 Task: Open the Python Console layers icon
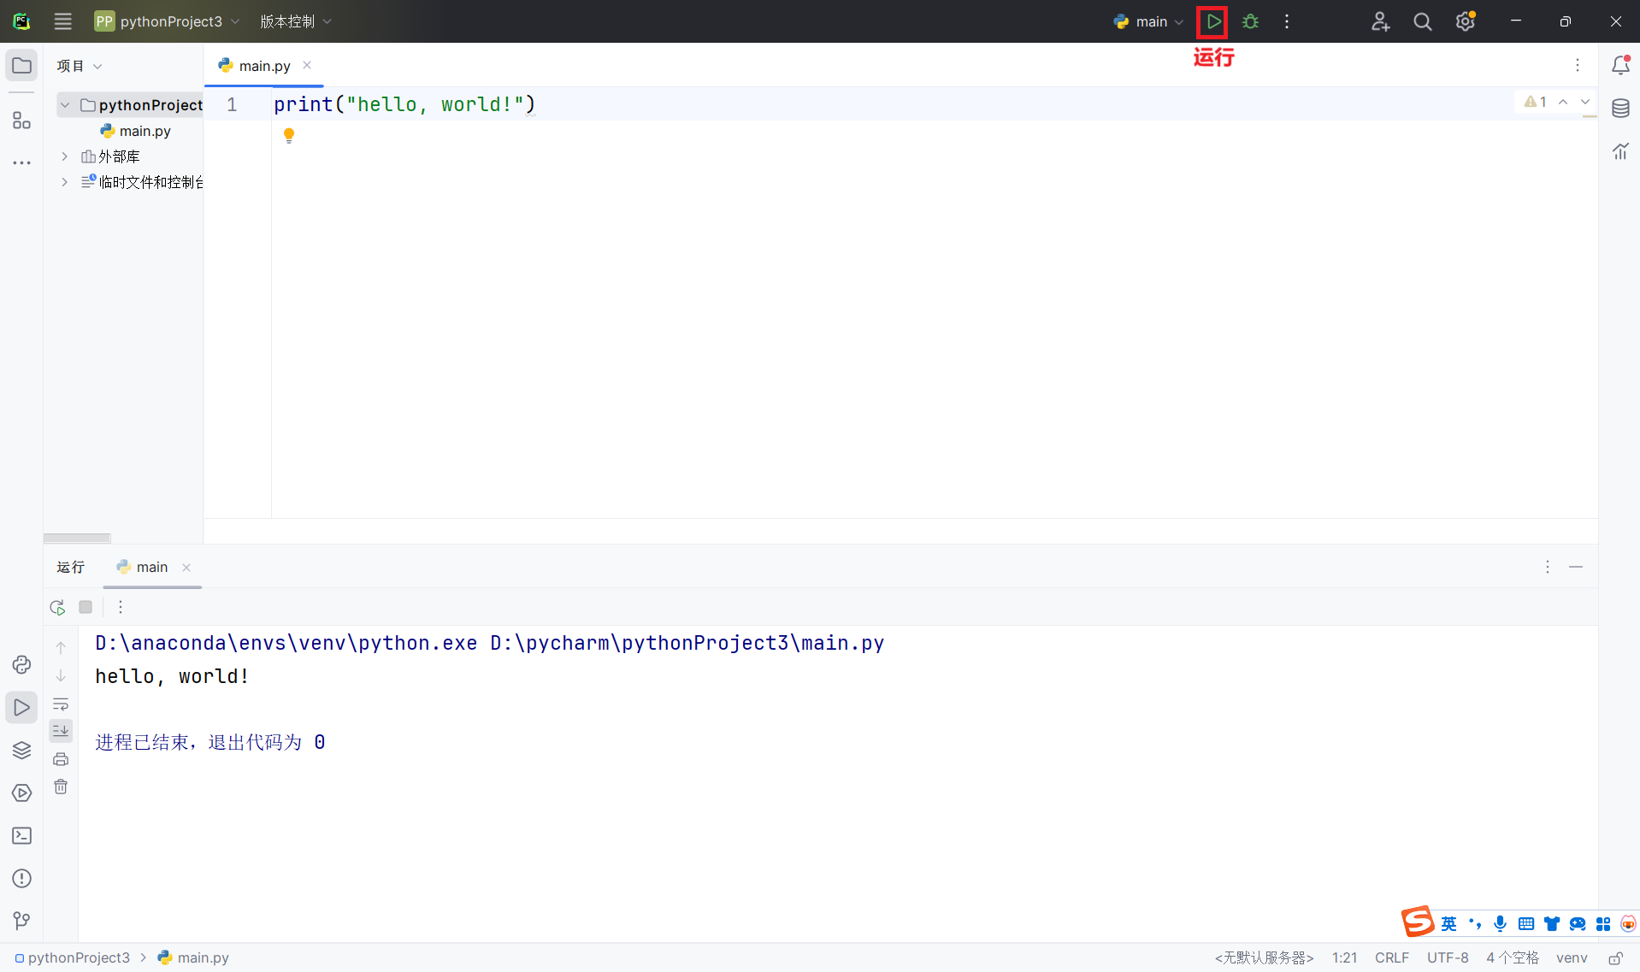point(21,751)
